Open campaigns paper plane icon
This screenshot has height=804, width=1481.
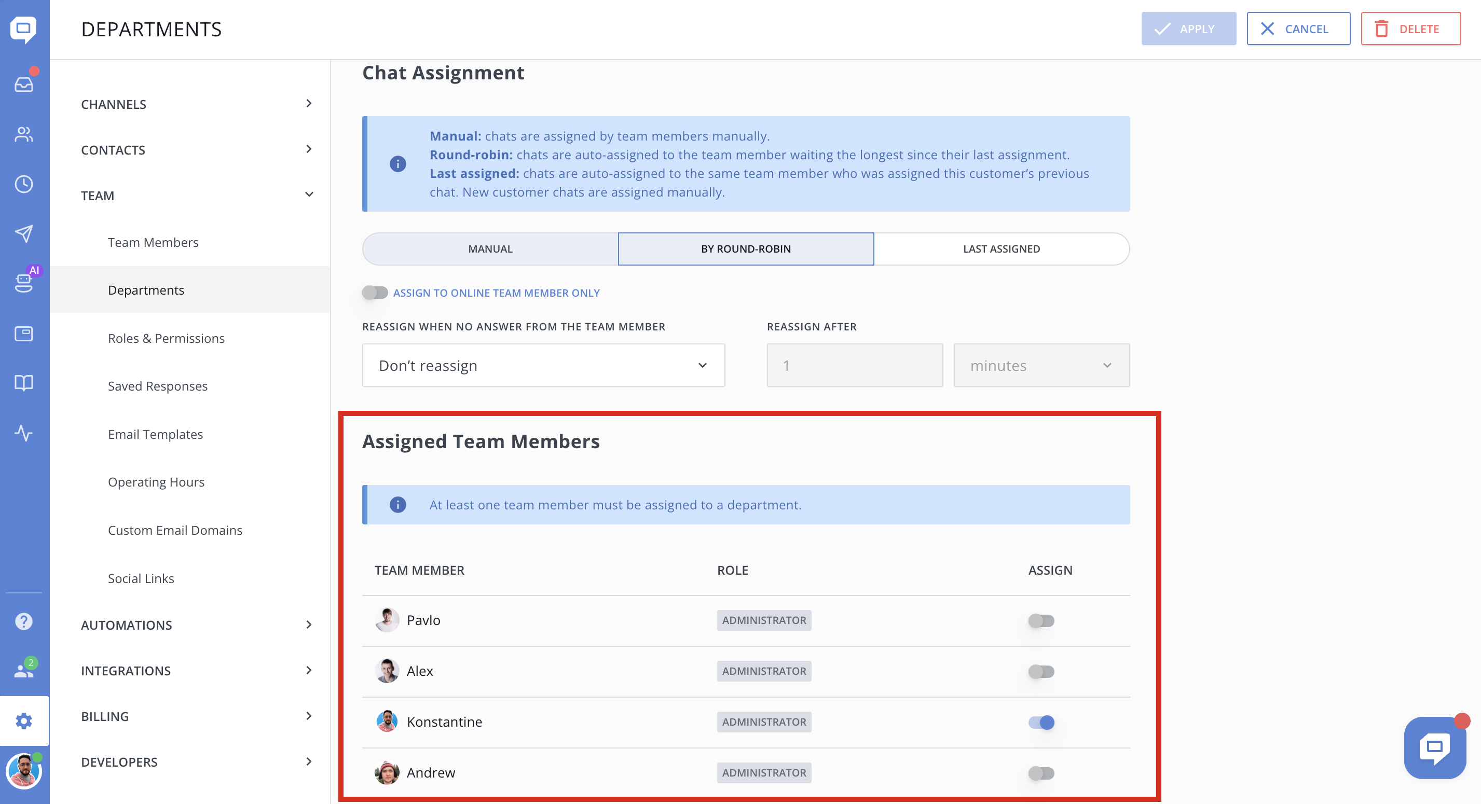(x=23, y=233)
